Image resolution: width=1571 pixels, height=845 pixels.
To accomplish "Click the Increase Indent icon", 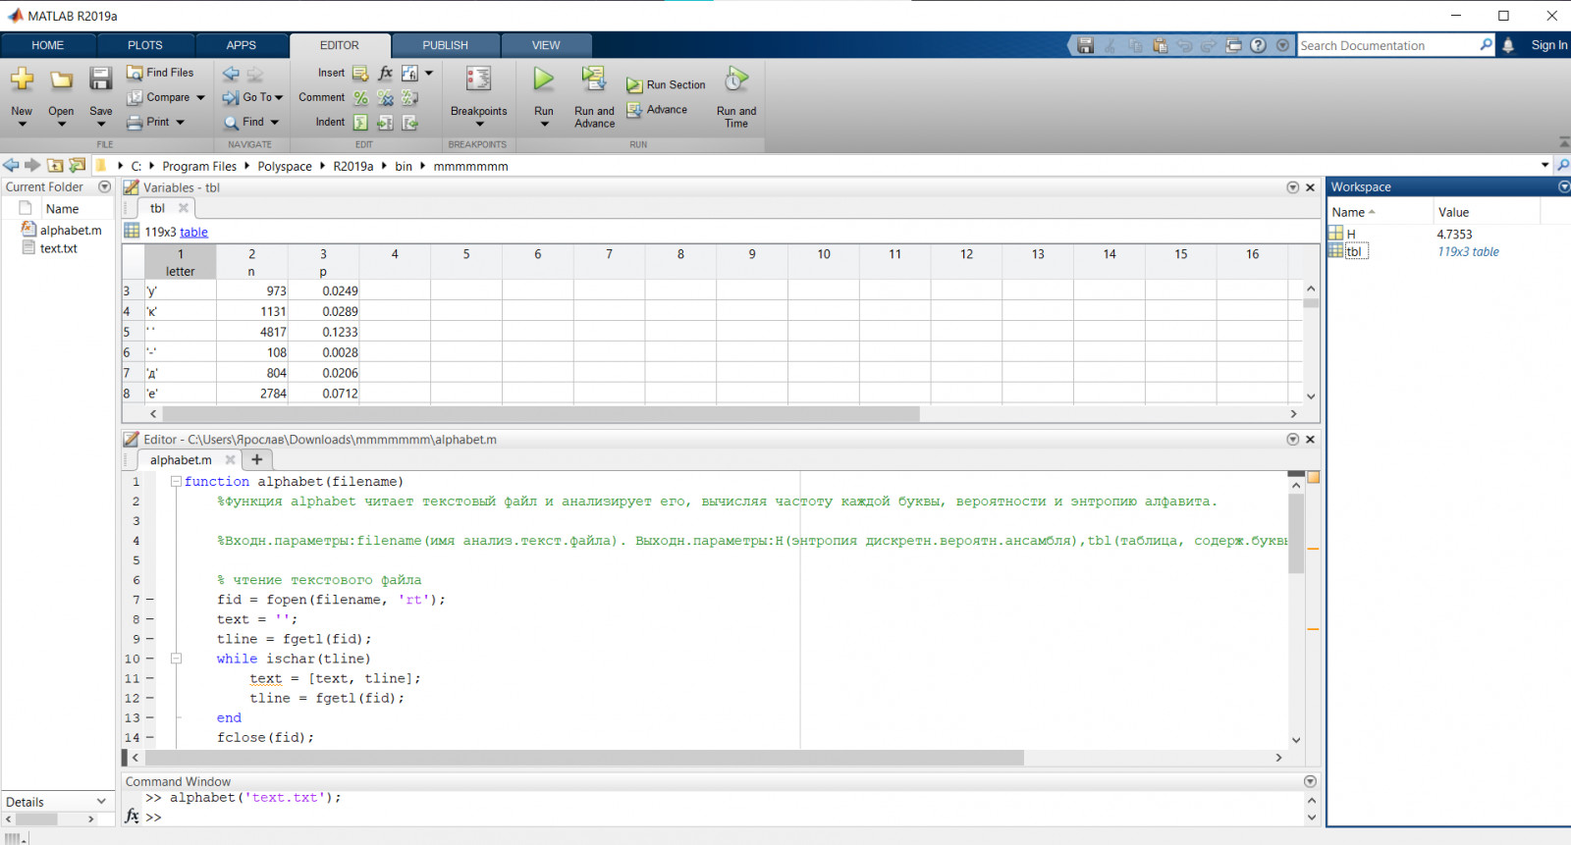I will [385, 123].
